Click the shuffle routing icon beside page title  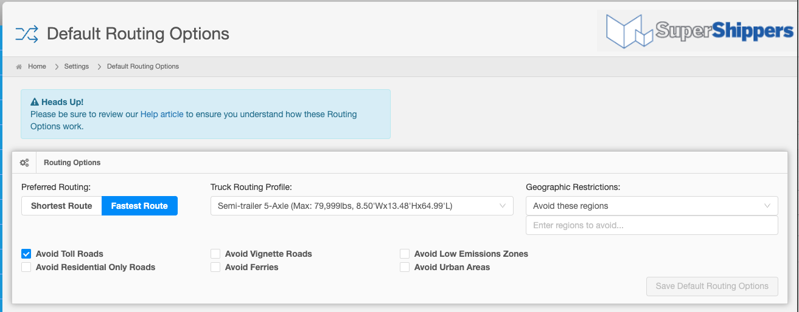coord(27,33)
